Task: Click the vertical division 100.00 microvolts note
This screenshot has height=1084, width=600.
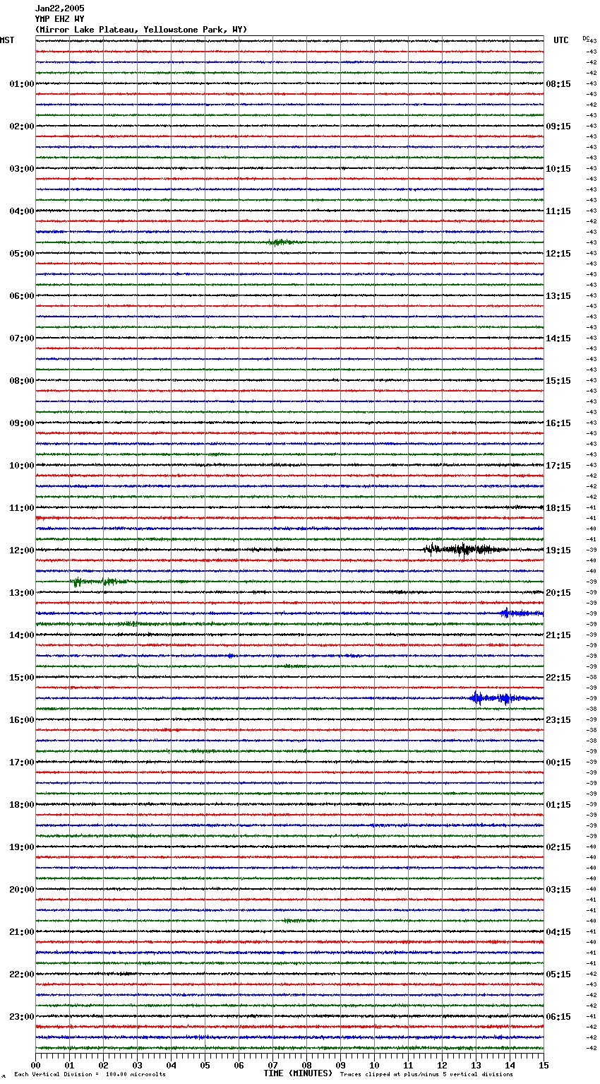Action: (90, 1074)
